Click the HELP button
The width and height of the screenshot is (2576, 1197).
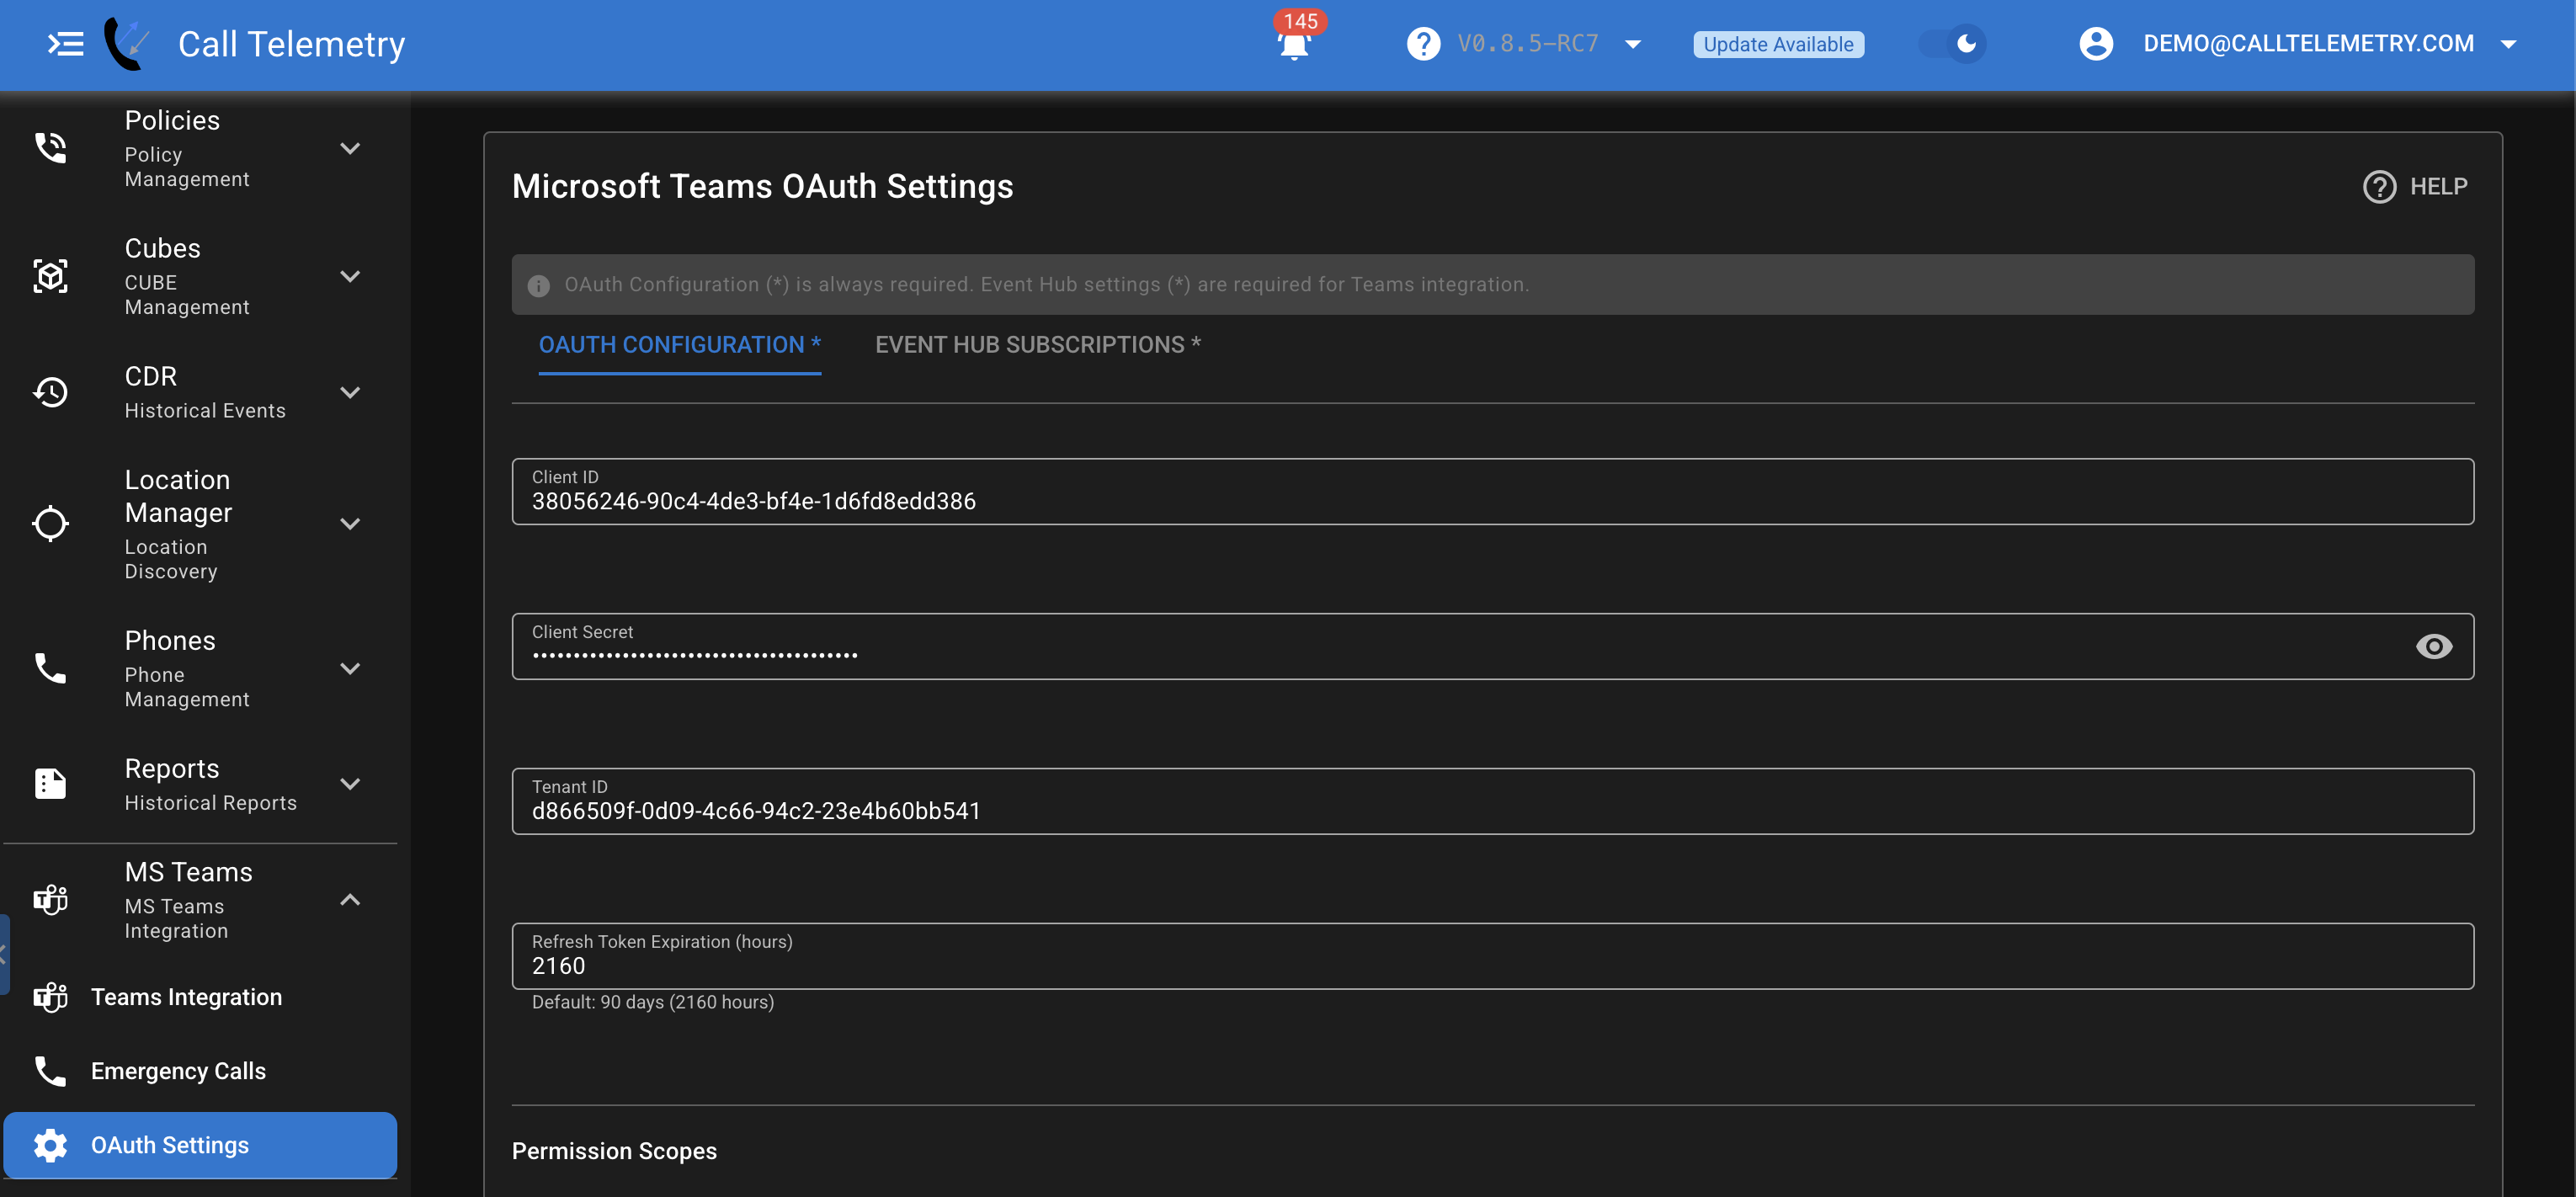pyautogui.click(x=2415, y=187)
